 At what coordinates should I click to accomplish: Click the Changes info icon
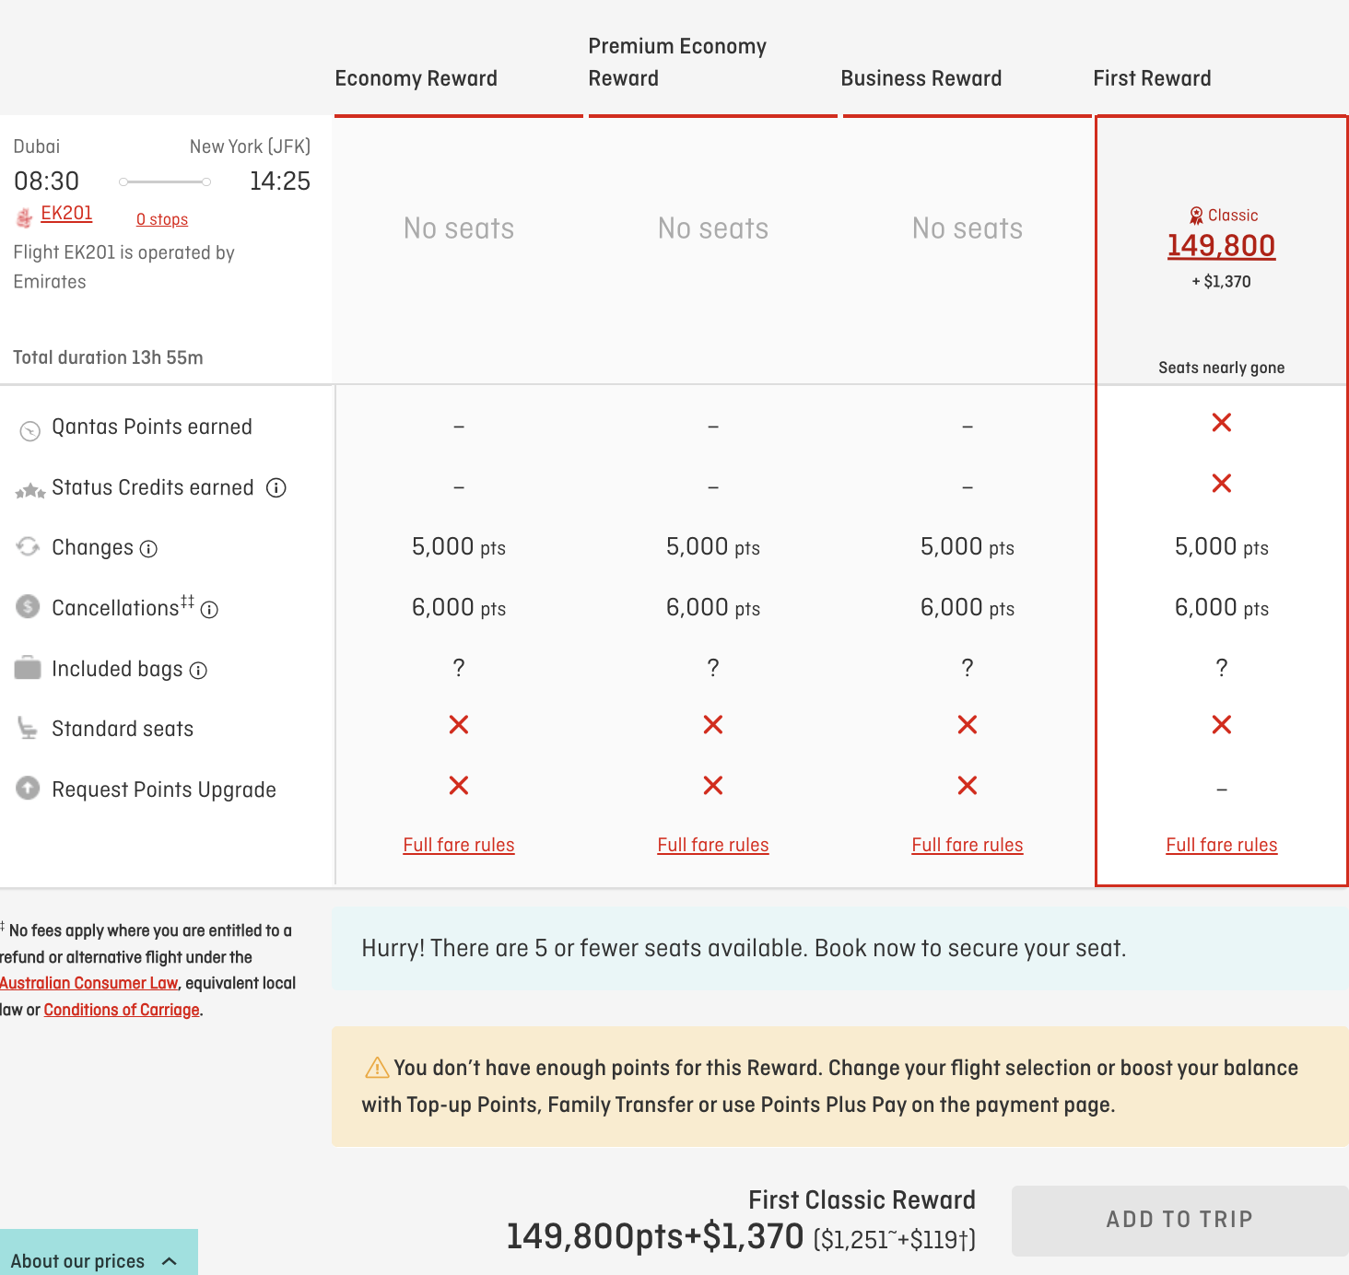point(148,549)
